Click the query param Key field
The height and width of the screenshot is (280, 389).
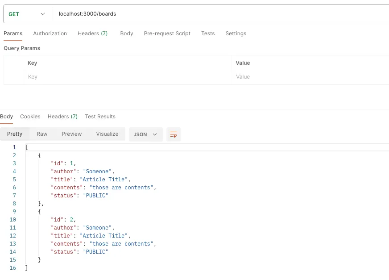[127, 77]
